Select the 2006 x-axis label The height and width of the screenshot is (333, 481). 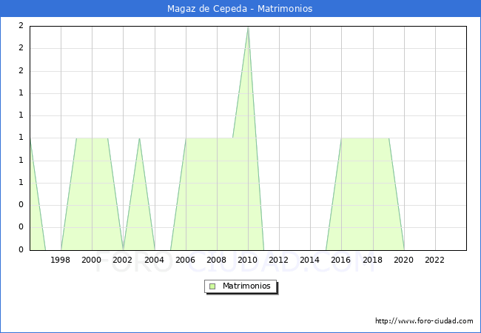(185, 260)
